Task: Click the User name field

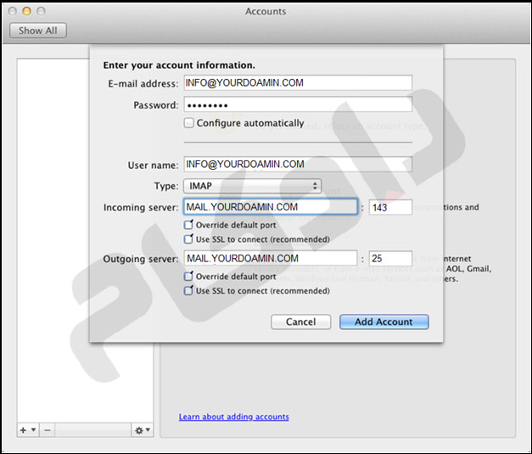Action: pyautogui.click(x=297, y=165)
